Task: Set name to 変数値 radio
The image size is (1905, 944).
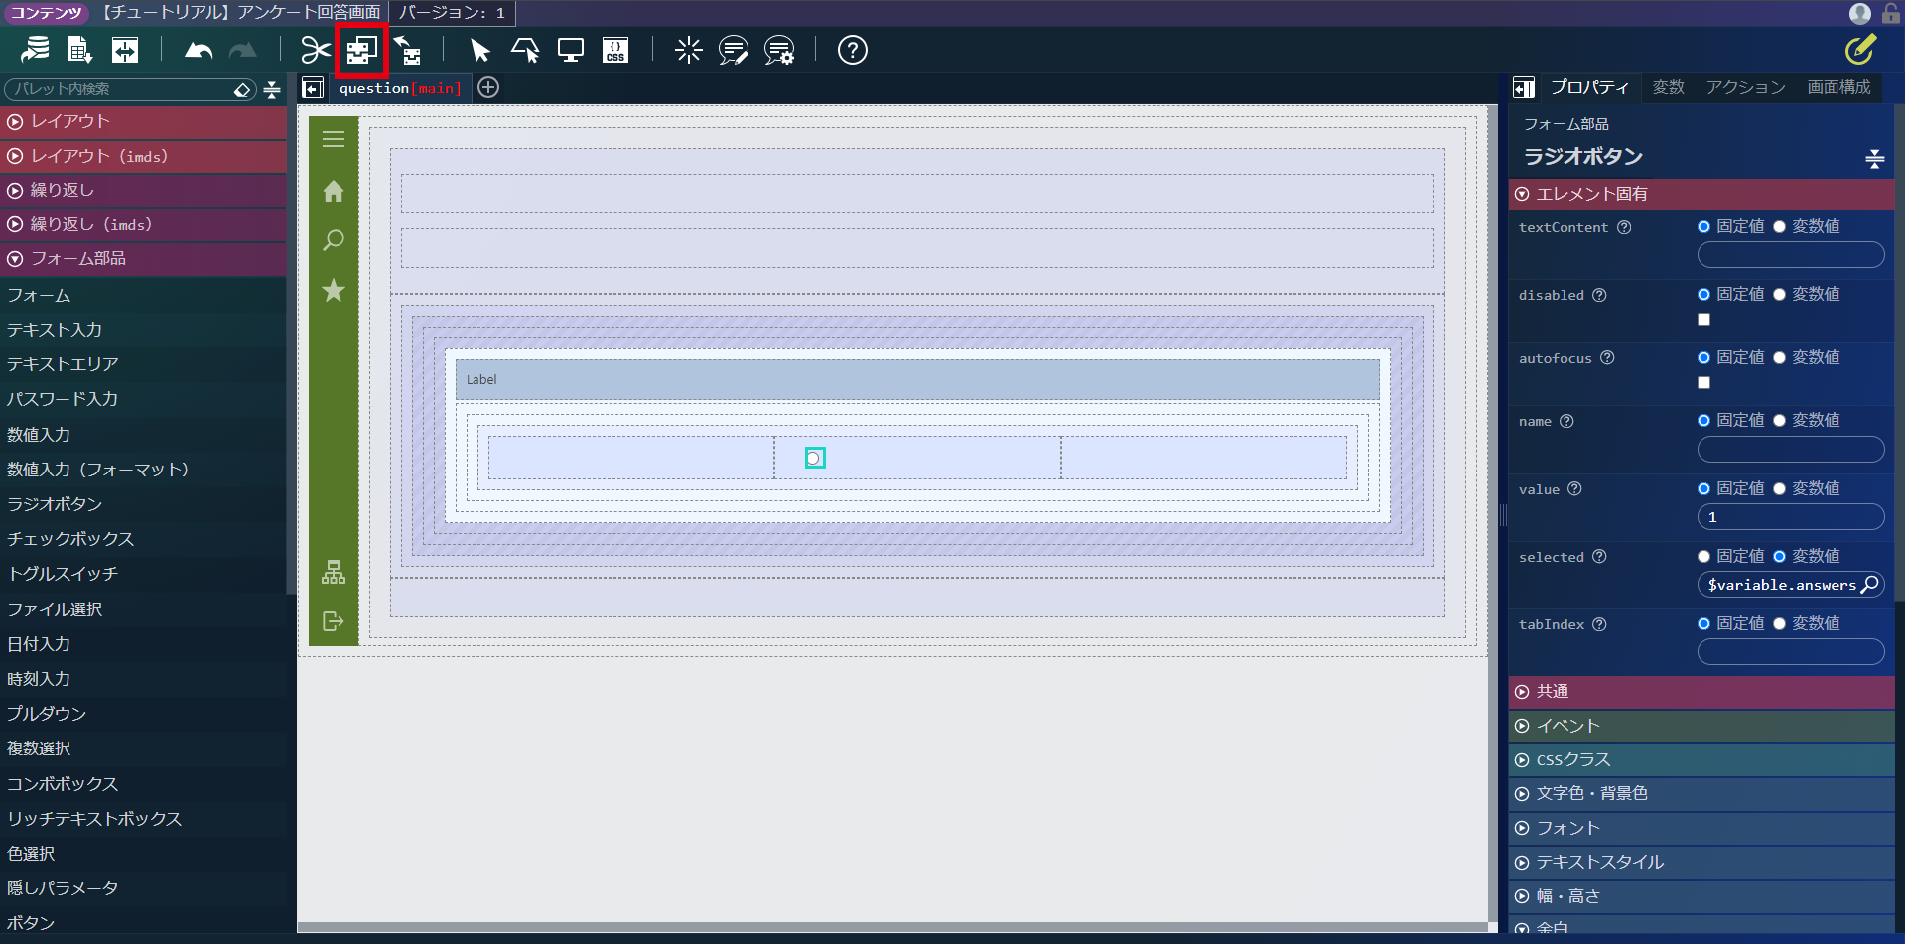Action: coord(1779,420)
